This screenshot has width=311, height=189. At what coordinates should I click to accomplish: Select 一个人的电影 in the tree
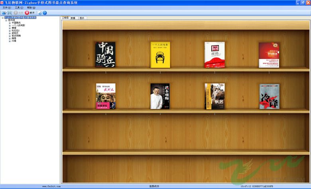[x=18, y=26]
